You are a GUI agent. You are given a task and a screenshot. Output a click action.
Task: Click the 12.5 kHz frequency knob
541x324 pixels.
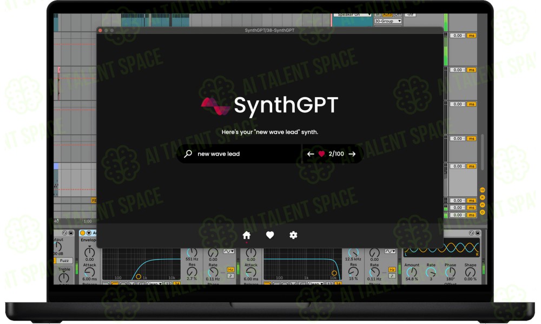coord(353,252)
